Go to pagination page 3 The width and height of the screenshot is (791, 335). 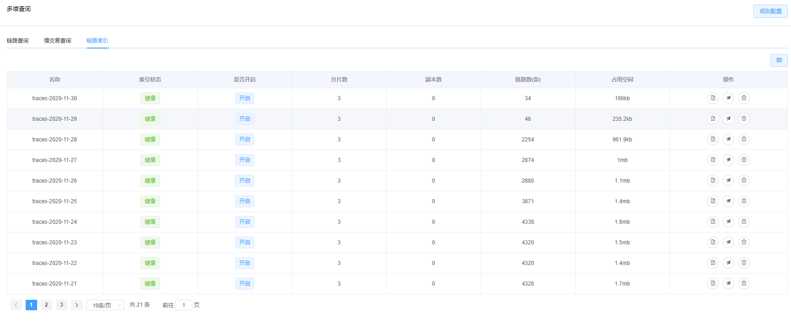(x=61, y=305)
